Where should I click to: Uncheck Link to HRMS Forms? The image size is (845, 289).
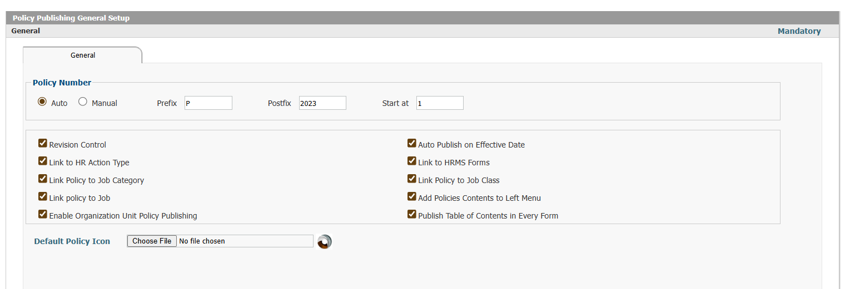point(412,161)
